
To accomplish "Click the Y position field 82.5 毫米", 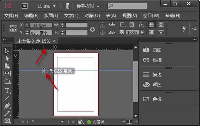I will pos(41,33).
